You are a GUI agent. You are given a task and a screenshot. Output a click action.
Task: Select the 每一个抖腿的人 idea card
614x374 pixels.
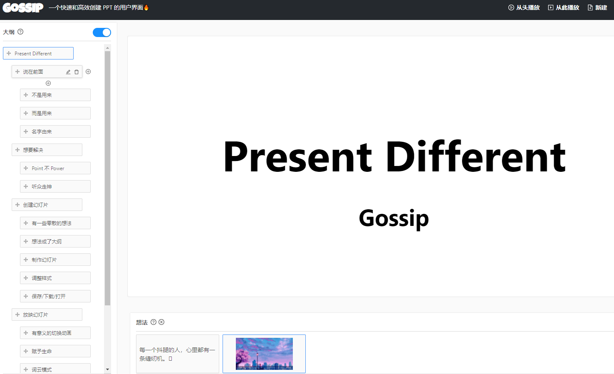click(x=178, y=354)
